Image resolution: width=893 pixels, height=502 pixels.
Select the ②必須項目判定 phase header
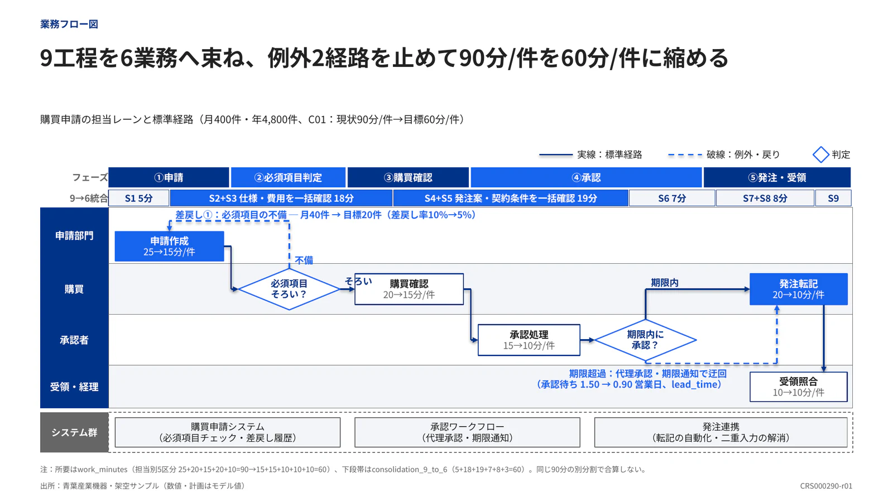point(289,177)
